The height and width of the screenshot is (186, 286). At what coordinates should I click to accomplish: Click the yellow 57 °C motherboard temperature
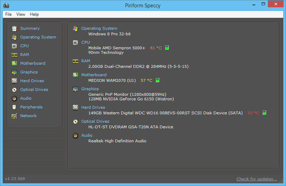point(146,80)
